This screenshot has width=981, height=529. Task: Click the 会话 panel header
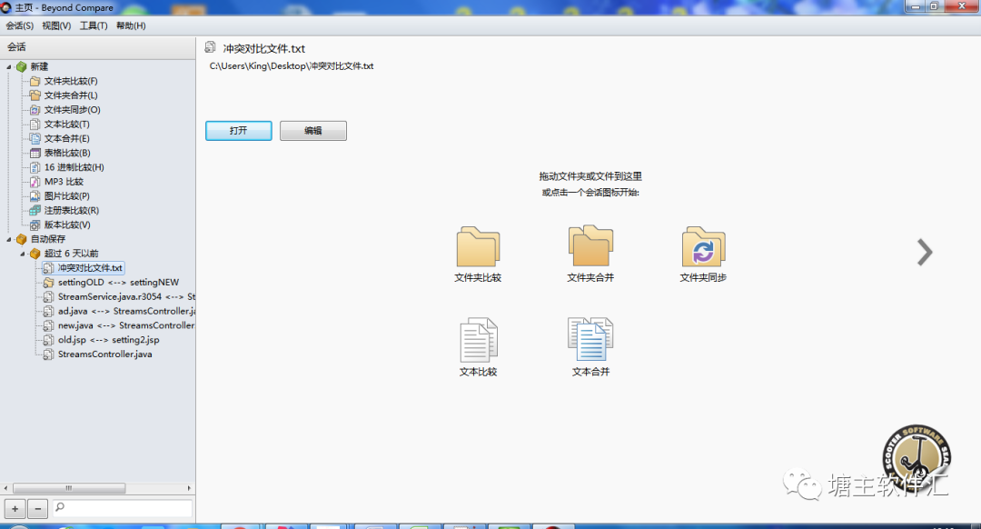pyautogui.click(x=97, y=47)
